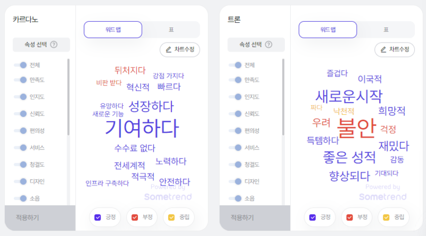Toggle 신뢰도 switch in 카르디노 panel
This screenshot has height=236, width=426.
click(x=20, y=114)
